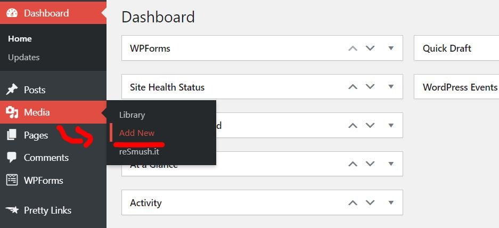This screenshot has height=228, width=499.
Task: Move Site Health Status widget up
Action: 353,87
